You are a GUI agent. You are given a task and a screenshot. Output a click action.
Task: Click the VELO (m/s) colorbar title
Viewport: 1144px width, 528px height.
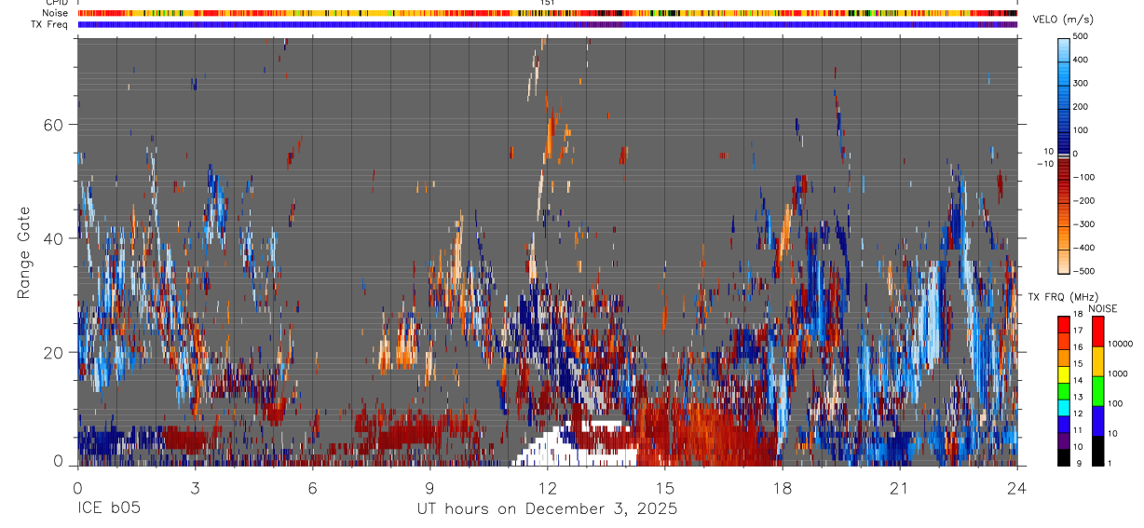[x=1063, y=20]
